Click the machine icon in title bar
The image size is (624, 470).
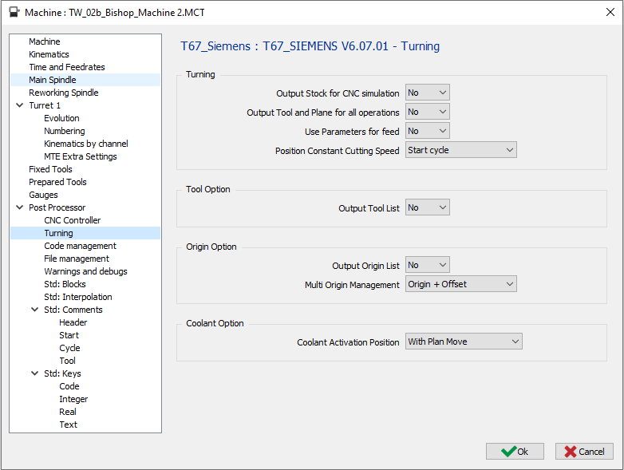(14, 12)
